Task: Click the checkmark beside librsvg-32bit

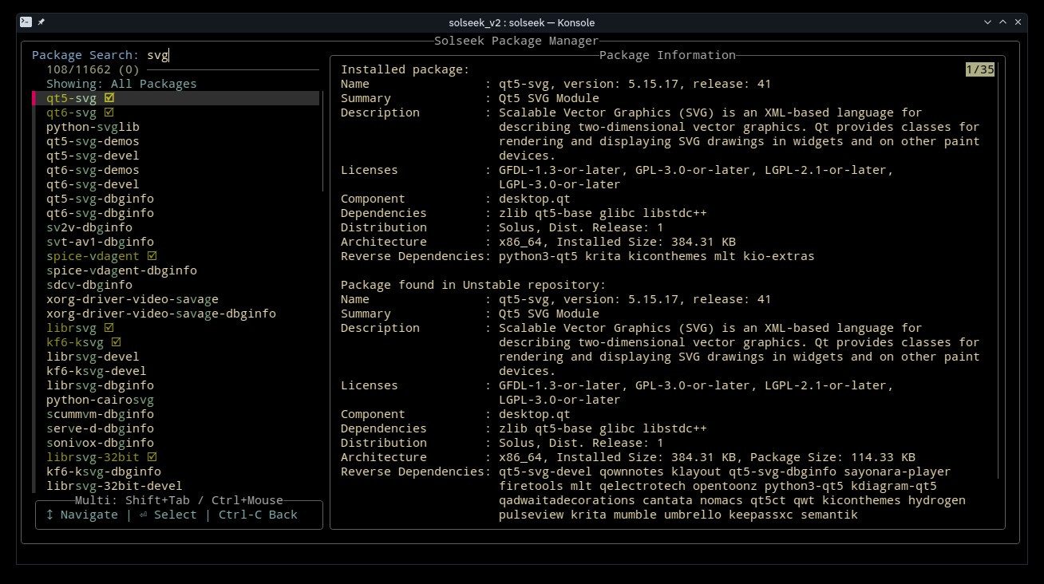Action: [x=152, y=457]
